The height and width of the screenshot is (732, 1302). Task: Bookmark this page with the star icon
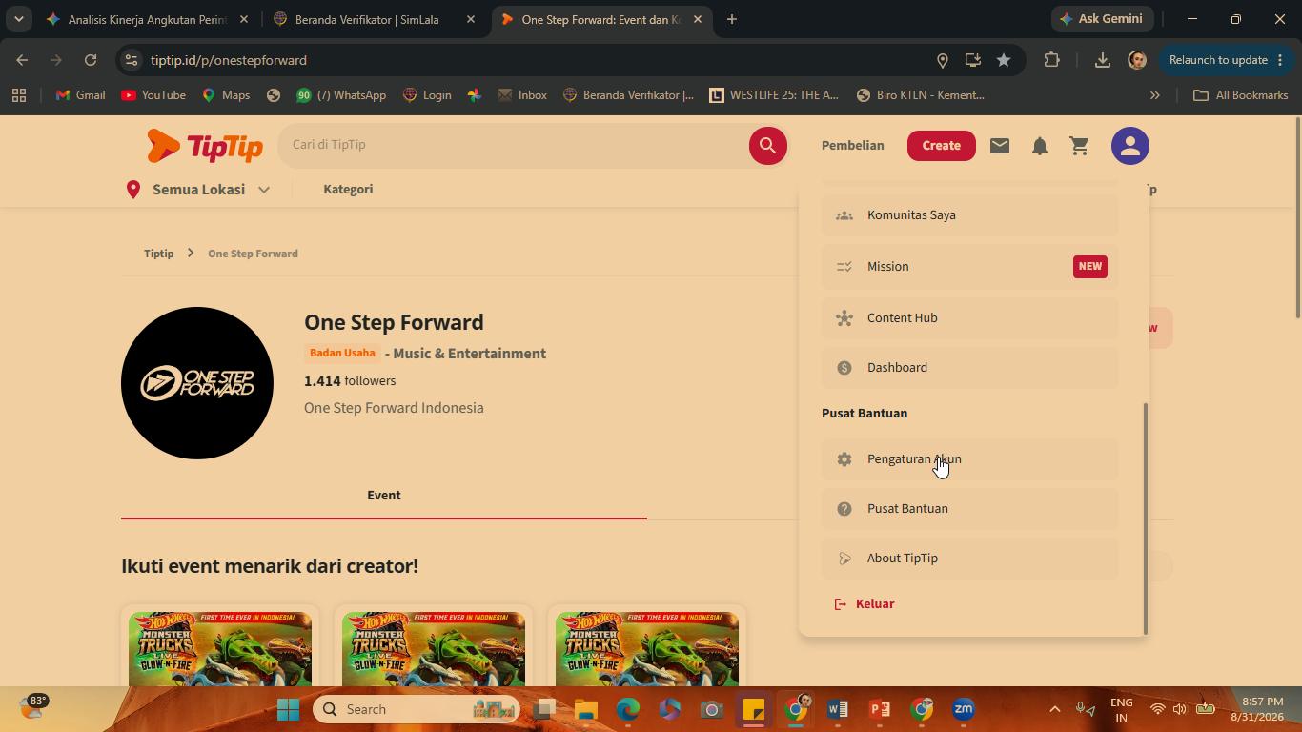click(1004, 60)
